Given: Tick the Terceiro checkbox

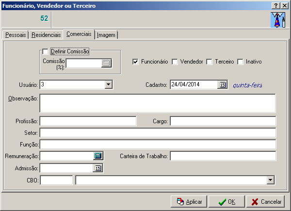Looking at the screenshot, I should (x=210, y=62).
